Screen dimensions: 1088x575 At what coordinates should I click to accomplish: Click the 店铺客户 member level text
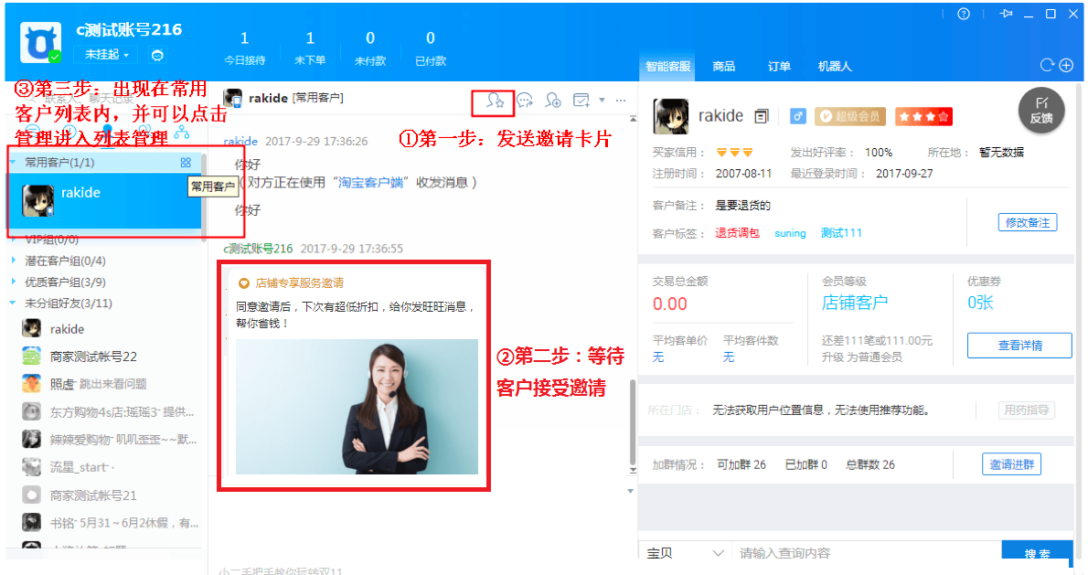pos(854,303)
